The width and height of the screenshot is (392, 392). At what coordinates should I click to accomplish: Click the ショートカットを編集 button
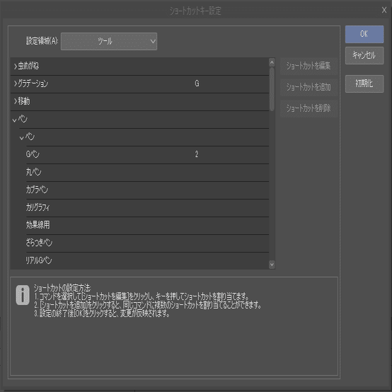[x=309, y=66]
